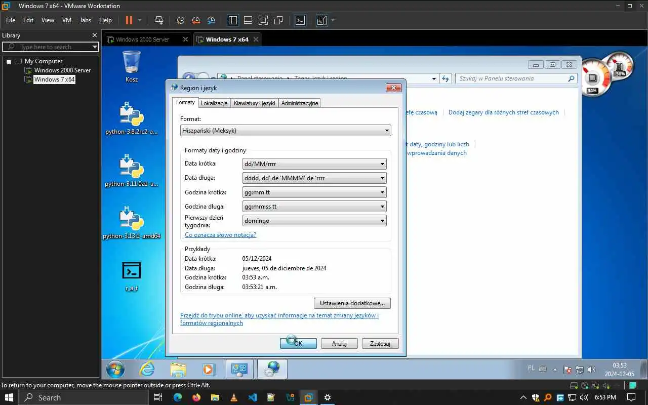
Task: Open the stretch options dropdown arrow
Action: pyautogui.click(x=333, y=20)
